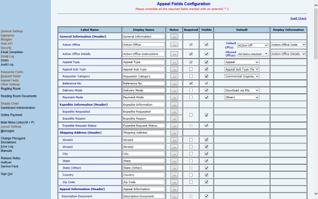Open Appeal Type default dropdown
This screenshot has height=199, width=318.
[242, 62]
